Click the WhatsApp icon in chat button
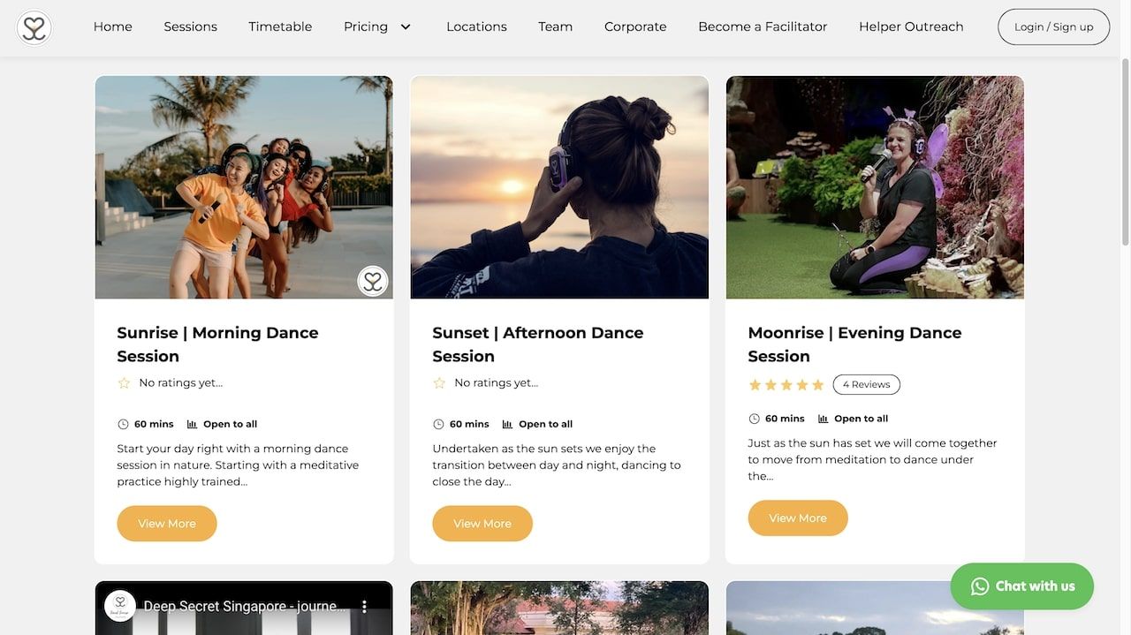The height and width of the screenshot is (635, 1131). pyautogui.click(x=980, y=586)
